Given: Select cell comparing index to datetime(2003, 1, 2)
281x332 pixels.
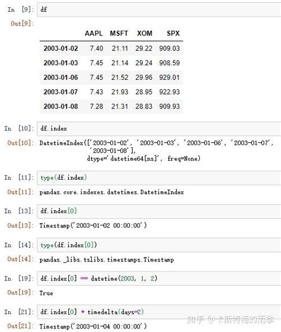Looking at the screenshot, I should [159, 278].
